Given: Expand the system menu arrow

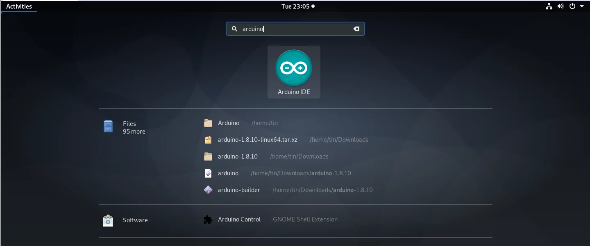Looking at the screenshot, I should [582, 7].
